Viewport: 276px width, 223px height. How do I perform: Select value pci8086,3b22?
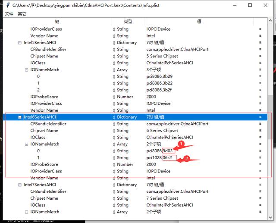coord(160,83)
